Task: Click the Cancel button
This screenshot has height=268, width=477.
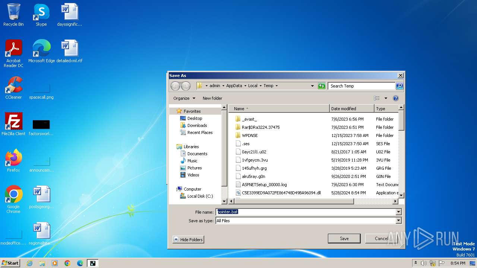Action: click(x=381, y=239)
